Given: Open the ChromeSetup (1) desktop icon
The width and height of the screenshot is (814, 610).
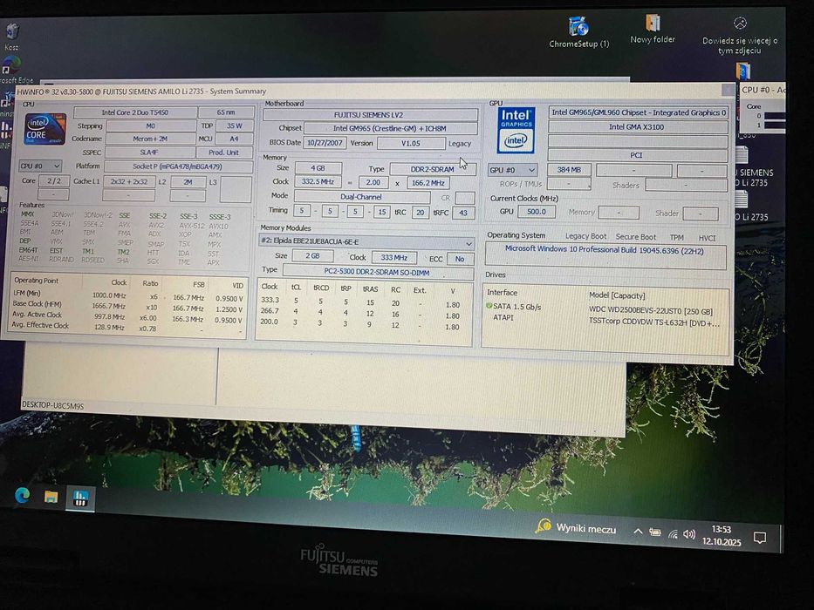Looking at the screenshot, I should point(578,31).
